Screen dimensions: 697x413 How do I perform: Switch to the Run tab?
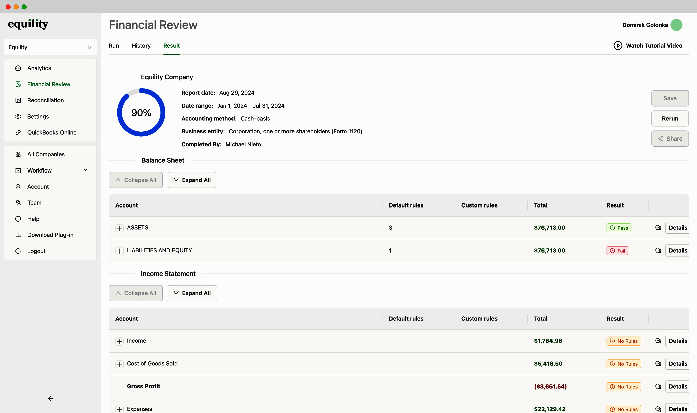114,46
